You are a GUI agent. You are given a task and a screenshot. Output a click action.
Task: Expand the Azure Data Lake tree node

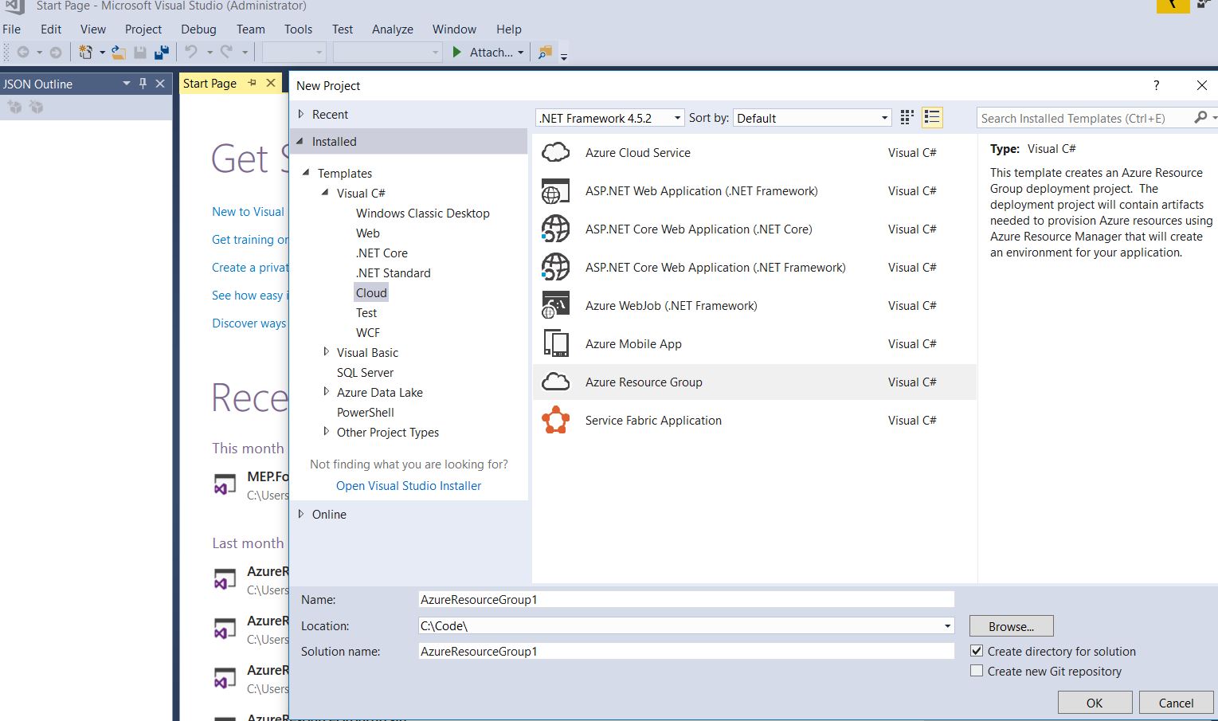[326, 392]
